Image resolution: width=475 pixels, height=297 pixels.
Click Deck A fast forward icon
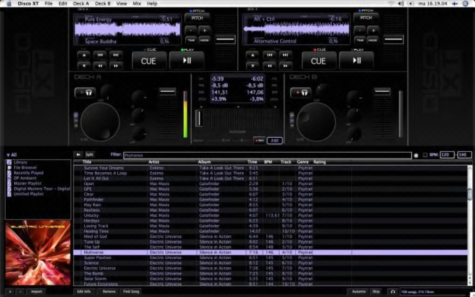[x=115, y=66]
